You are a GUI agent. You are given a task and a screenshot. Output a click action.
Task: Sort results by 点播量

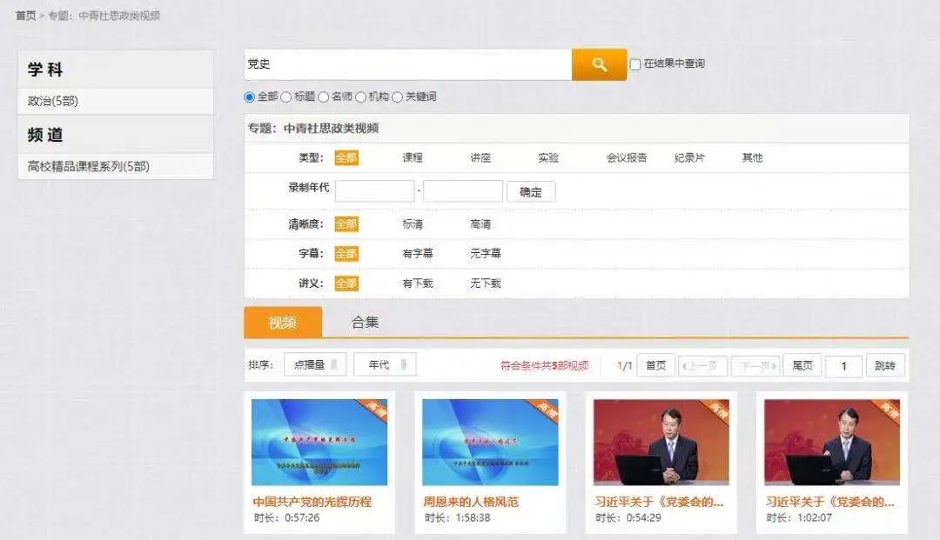(x=314, y=365)
